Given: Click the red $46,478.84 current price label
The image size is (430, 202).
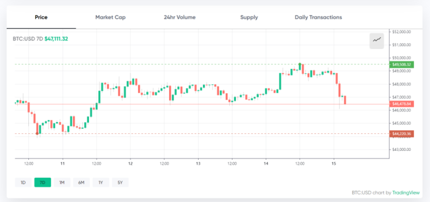Looking at the screenshot, I should pyautogui.click(x=402, y=104).
